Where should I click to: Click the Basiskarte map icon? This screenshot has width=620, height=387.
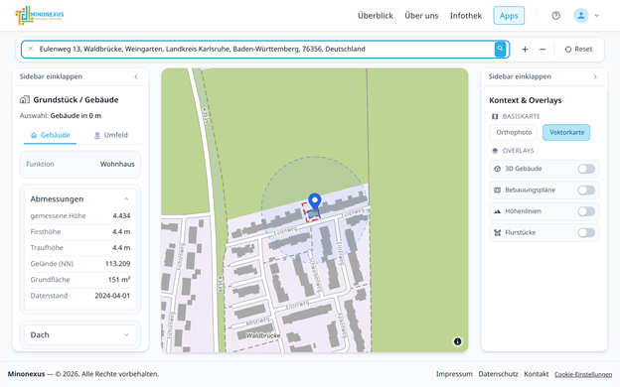coord(495,116)
